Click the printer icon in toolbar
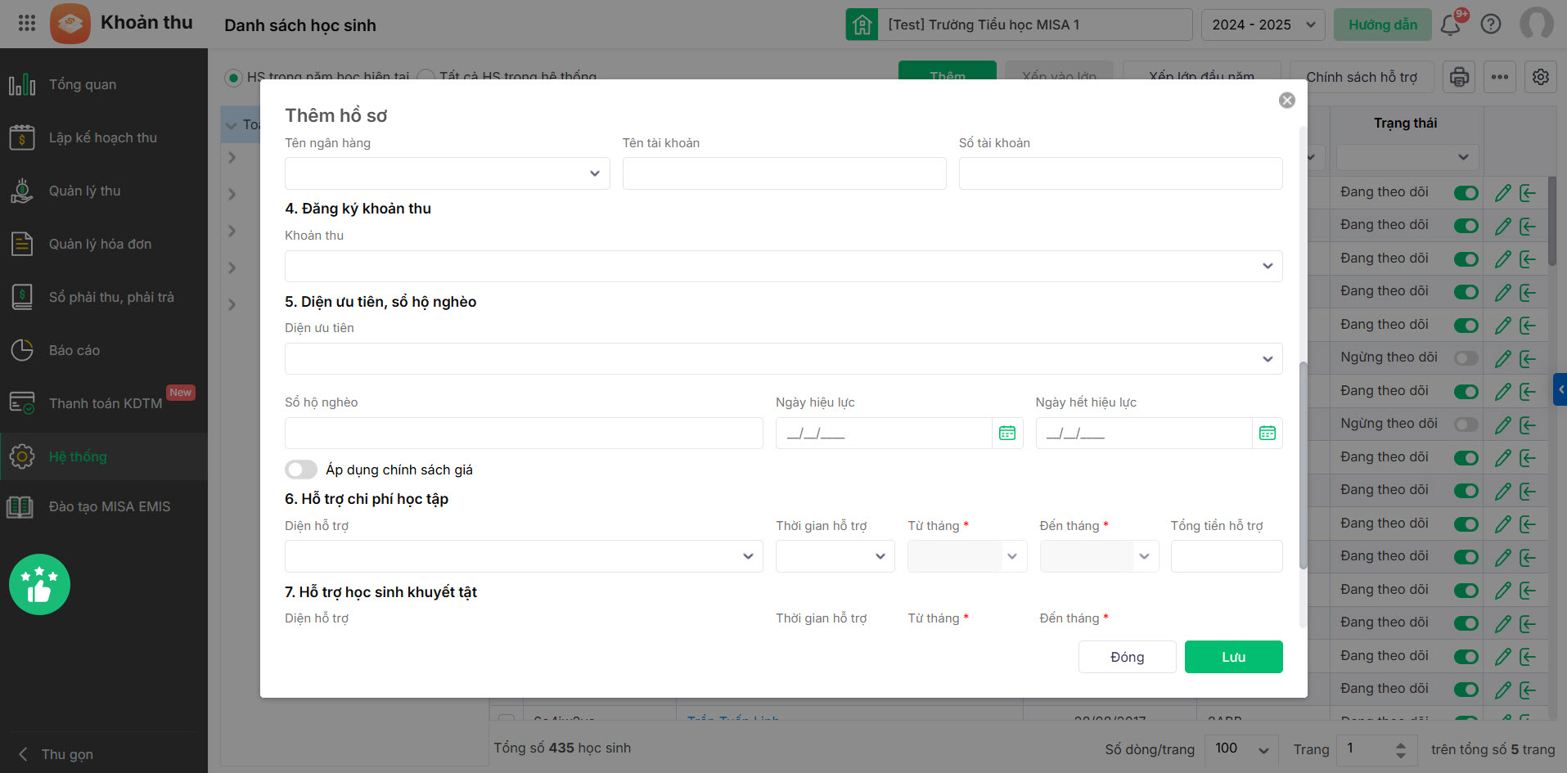 click(x=1459, y=77)
